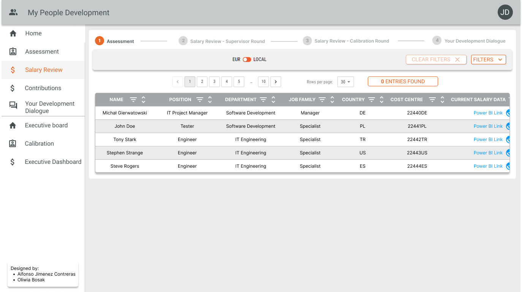This screenshot has height=292, width=522.
Task: Open Power BI Link for John Doe
Action: click(488, 126)
